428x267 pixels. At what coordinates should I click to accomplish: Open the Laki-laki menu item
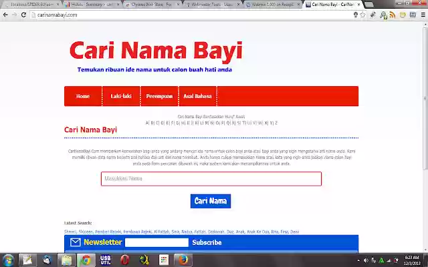pos(121,96)
